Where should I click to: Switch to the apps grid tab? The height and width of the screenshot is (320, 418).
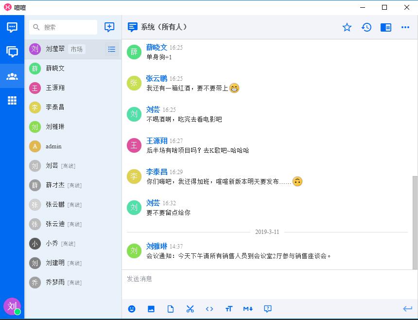point(12,101)
